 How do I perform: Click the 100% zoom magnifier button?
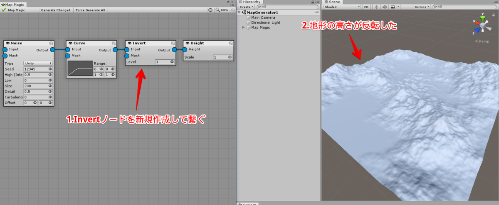221,10
